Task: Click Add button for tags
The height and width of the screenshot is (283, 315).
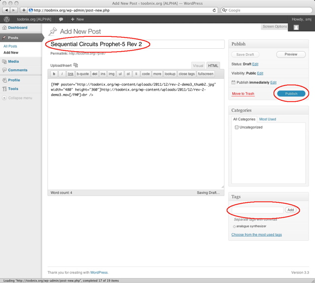Action: click(290, 210)
